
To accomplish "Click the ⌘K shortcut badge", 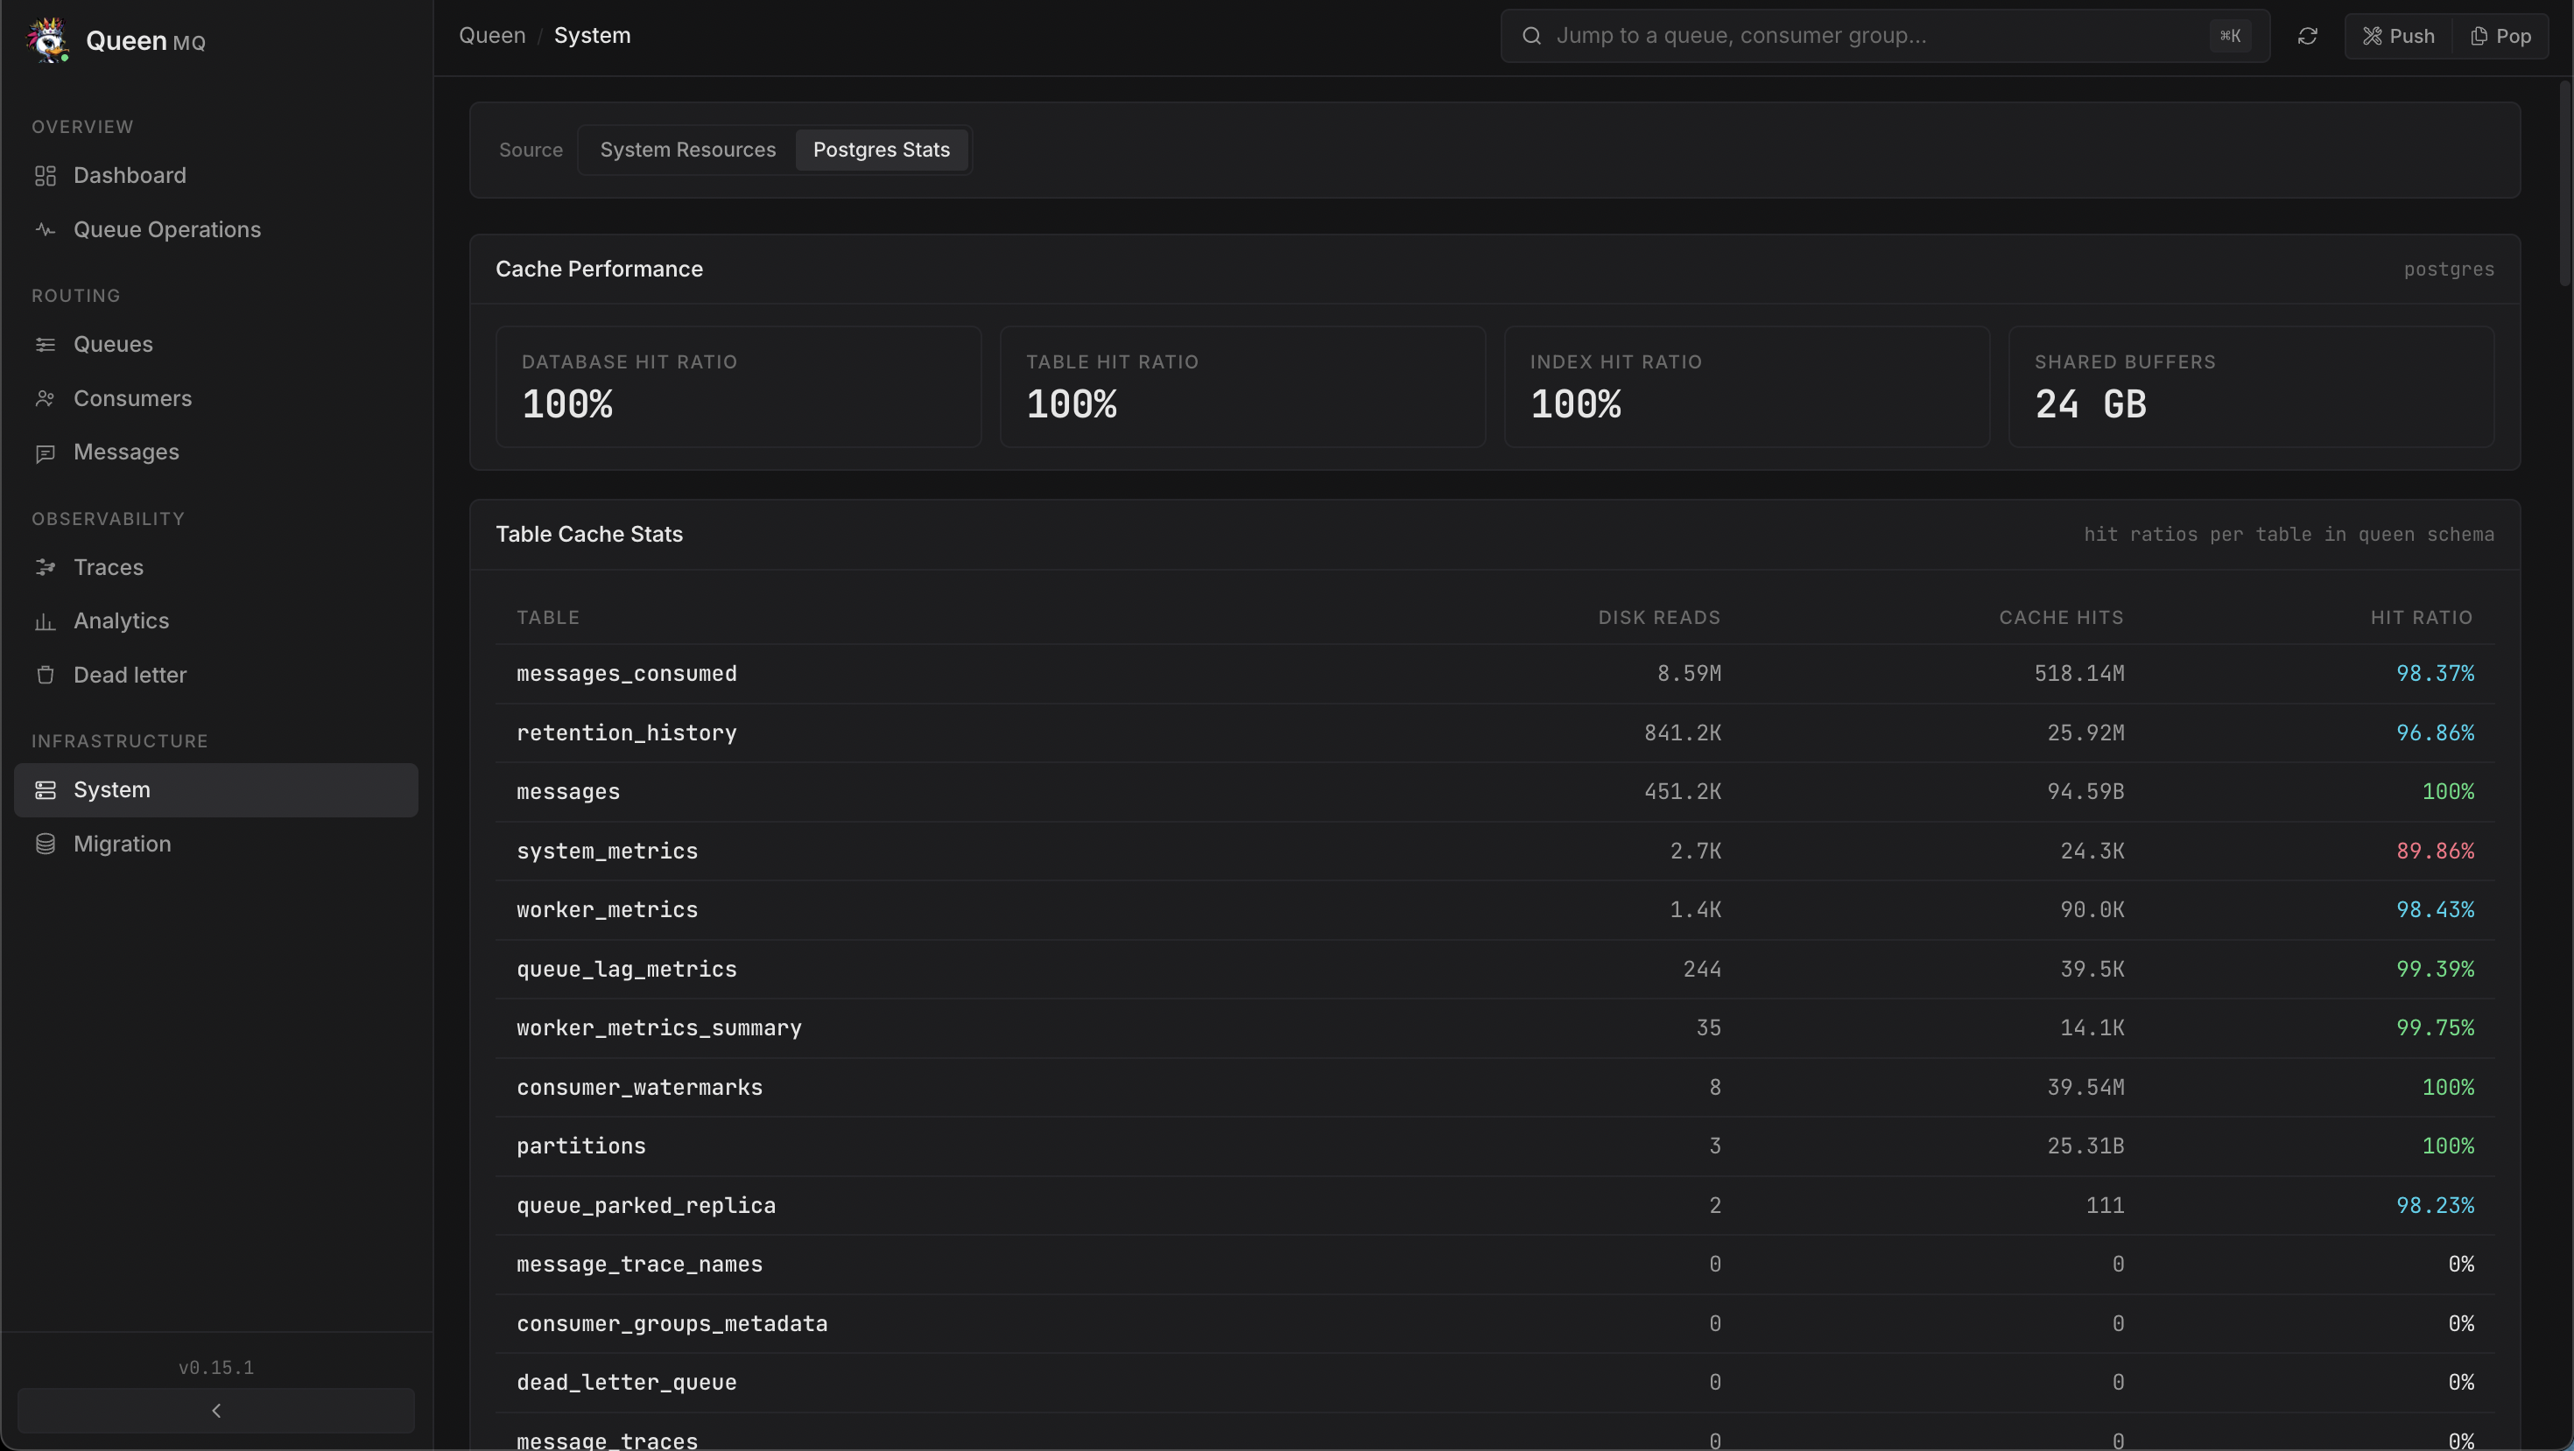I will (2229, 36).
